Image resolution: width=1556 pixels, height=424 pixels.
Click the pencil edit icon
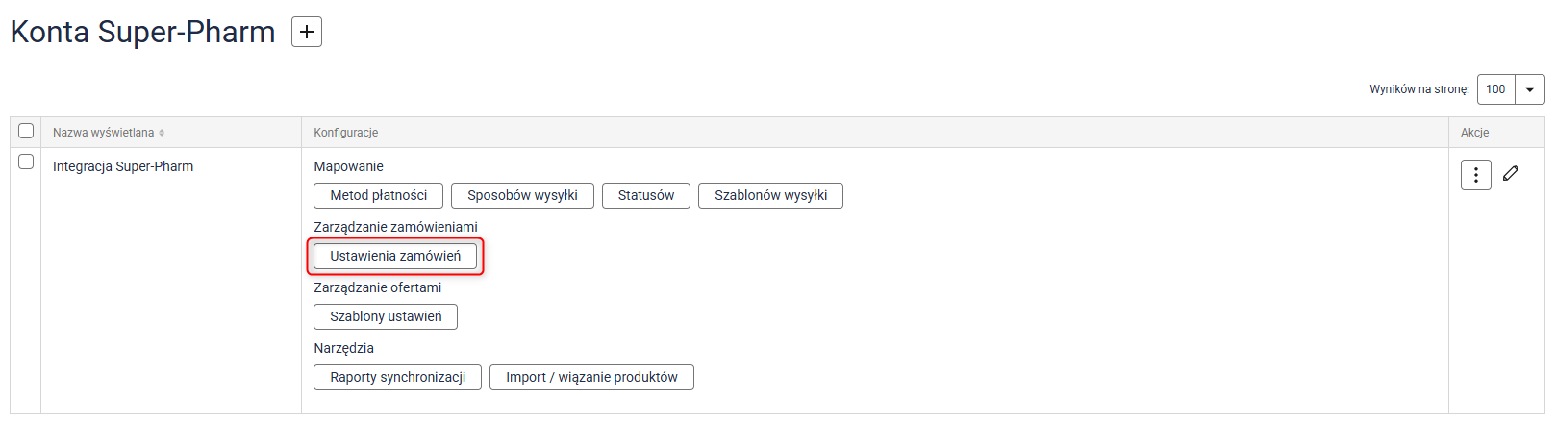1511,174
